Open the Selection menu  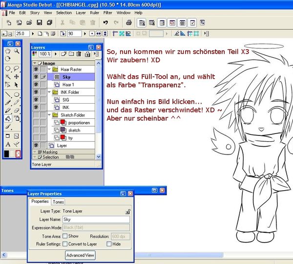tap(64, 13)
